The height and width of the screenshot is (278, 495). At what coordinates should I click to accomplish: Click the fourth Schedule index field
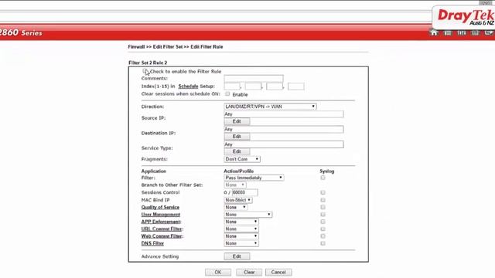[295, 86]
